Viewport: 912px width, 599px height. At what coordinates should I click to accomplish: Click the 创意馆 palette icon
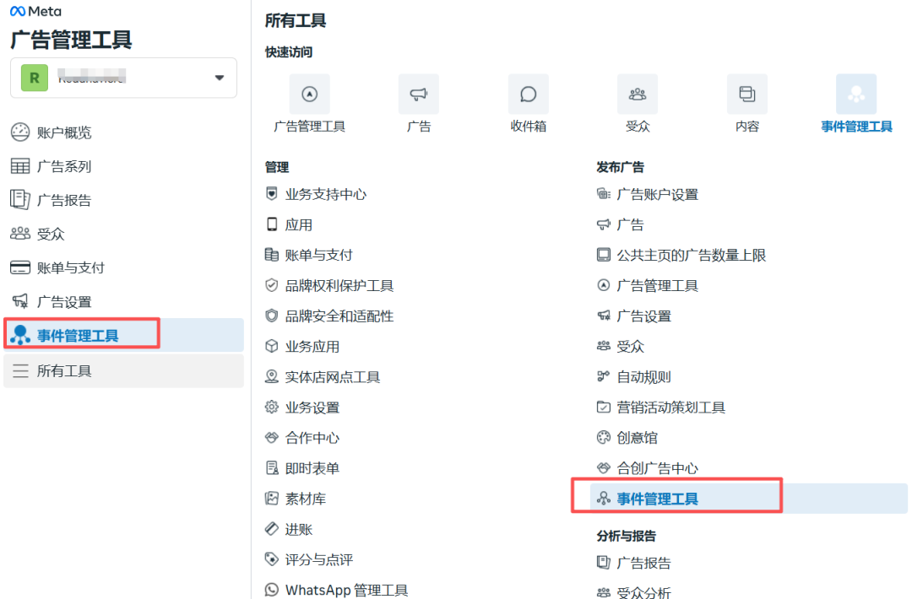[604, 438]
